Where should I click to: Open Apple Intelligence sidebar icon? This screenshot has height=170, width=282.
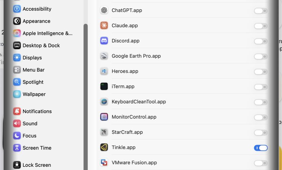(17, 33)
